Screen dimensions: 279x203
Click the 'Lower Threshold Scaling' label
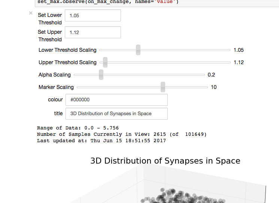[67, 50]
